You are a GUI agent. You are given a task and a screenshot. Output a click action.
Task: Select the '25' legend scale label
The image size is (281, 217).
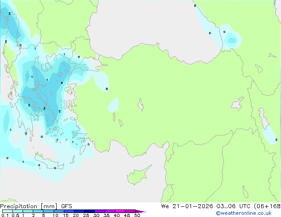click(x=86, y=215)
